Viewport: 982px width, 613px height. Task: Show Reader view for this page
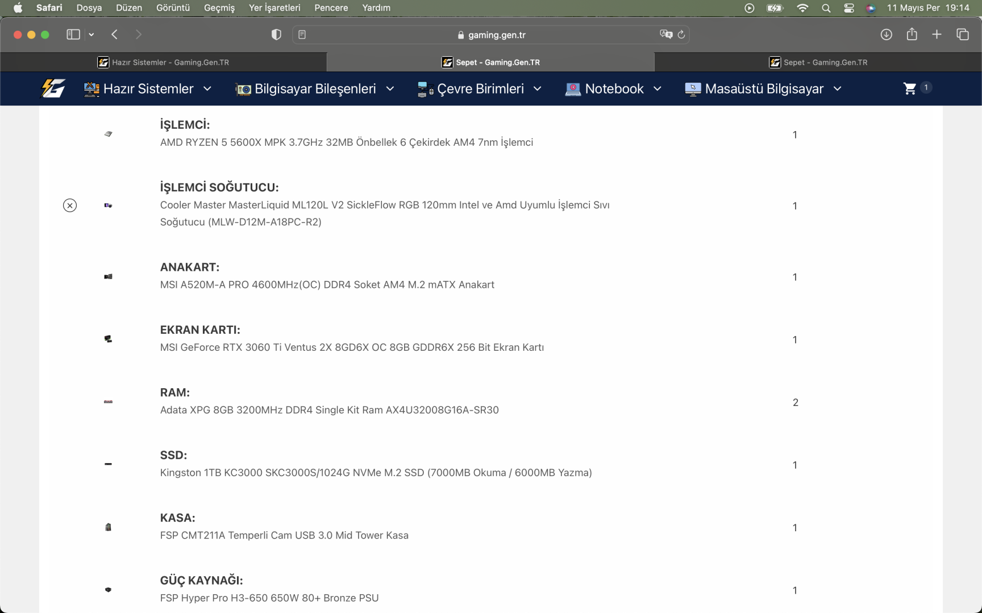point(302,35)
